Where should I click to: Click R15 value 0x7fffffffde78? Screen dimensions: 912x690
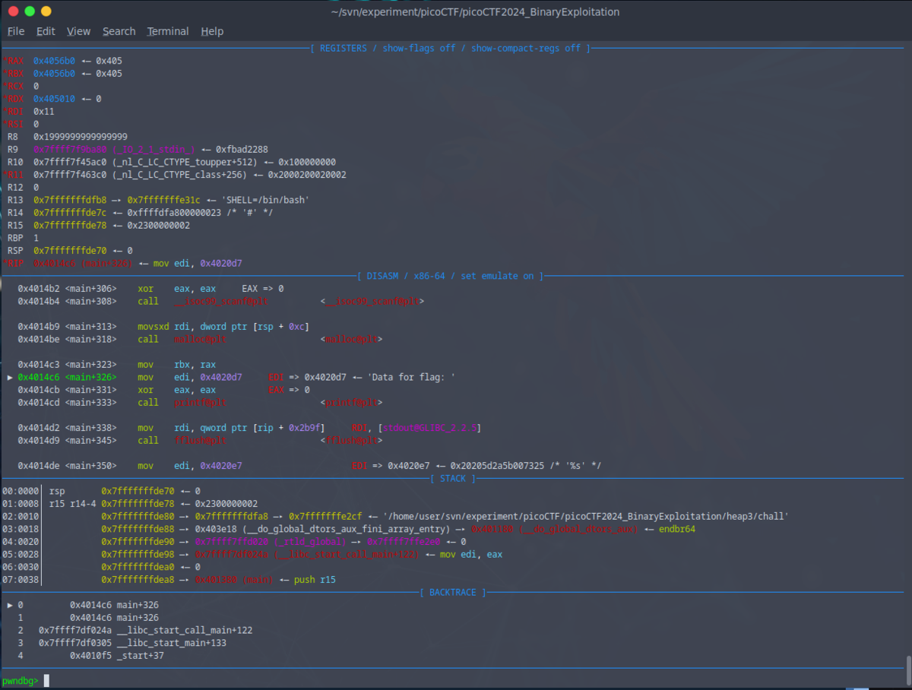pyautogui.click(x=70, y=225)
